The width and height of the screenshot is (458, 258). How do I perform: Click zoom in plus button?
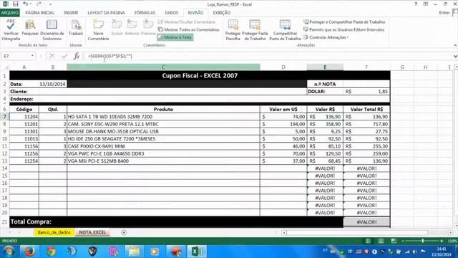pos(442,241)
